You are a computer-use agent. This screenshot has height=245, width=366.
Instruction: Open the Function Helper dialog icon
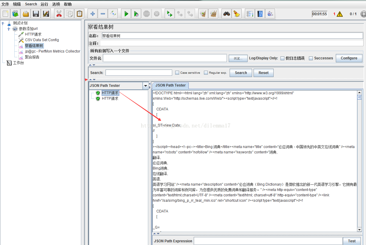250,14
